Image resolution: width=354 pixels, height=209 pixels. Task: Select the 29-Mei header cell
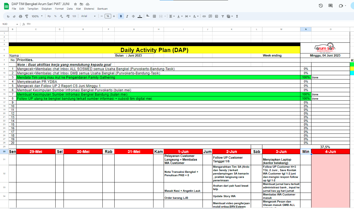click(36, 152)
